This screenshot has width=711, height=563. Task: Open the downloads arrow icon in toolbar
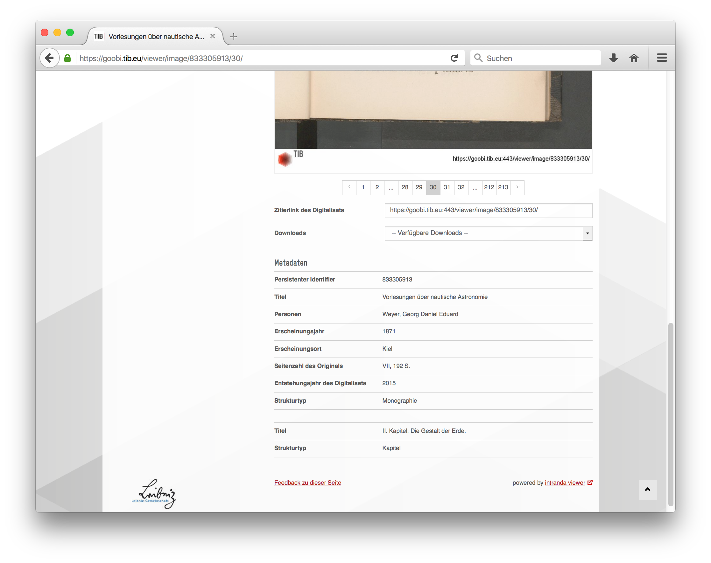[613, 58]
